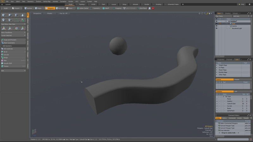Collapse the Untitled scene tree
Viewport: 253px width, 142px height.
[226, 21]
